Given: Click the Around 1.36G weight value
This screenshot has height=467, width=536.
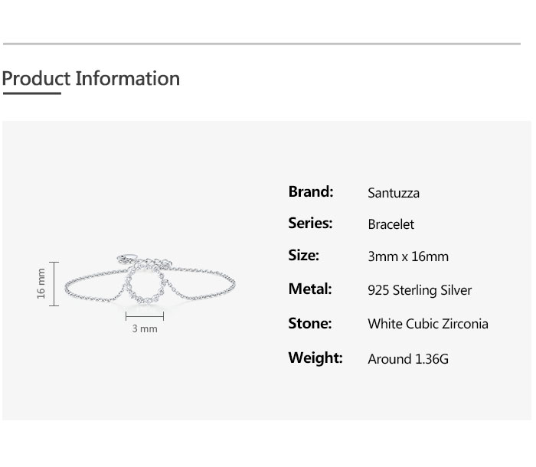Looking at the screenshot, I should 408,358.
